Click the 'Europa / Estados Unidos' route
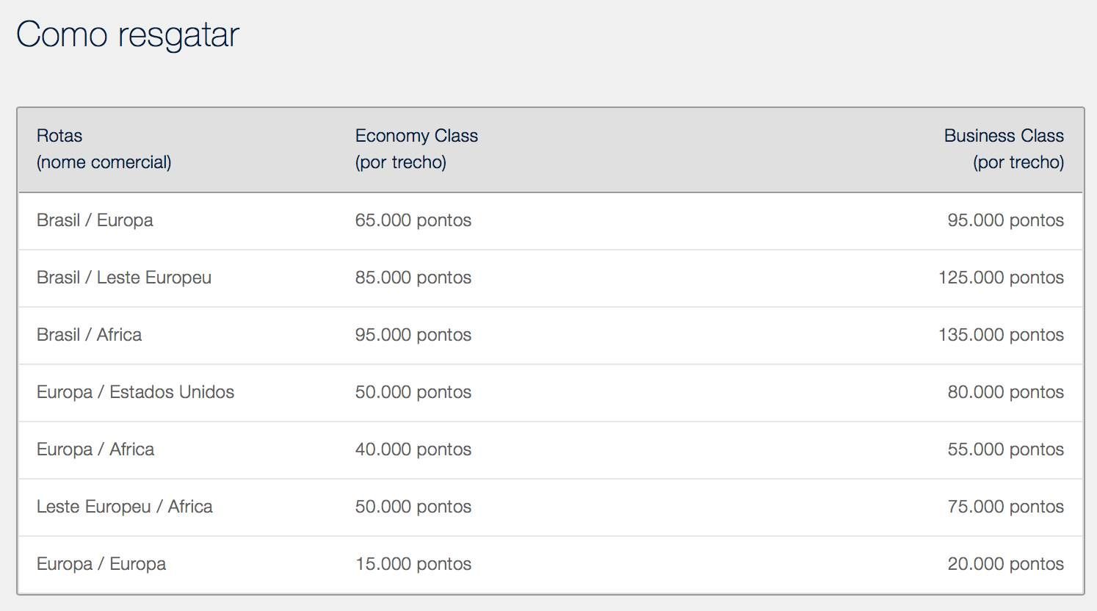 [x=135, y=392]
